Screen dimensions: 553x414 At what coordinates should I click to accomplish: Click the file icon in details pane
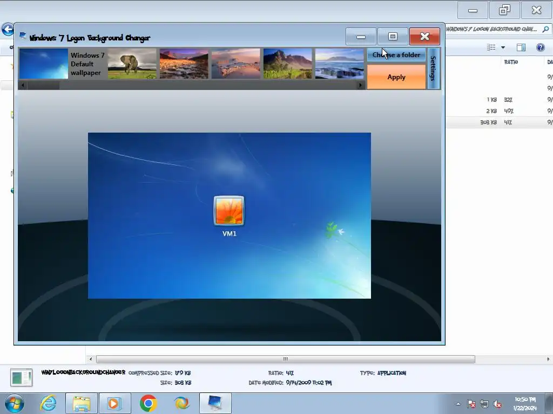(22, 378)
